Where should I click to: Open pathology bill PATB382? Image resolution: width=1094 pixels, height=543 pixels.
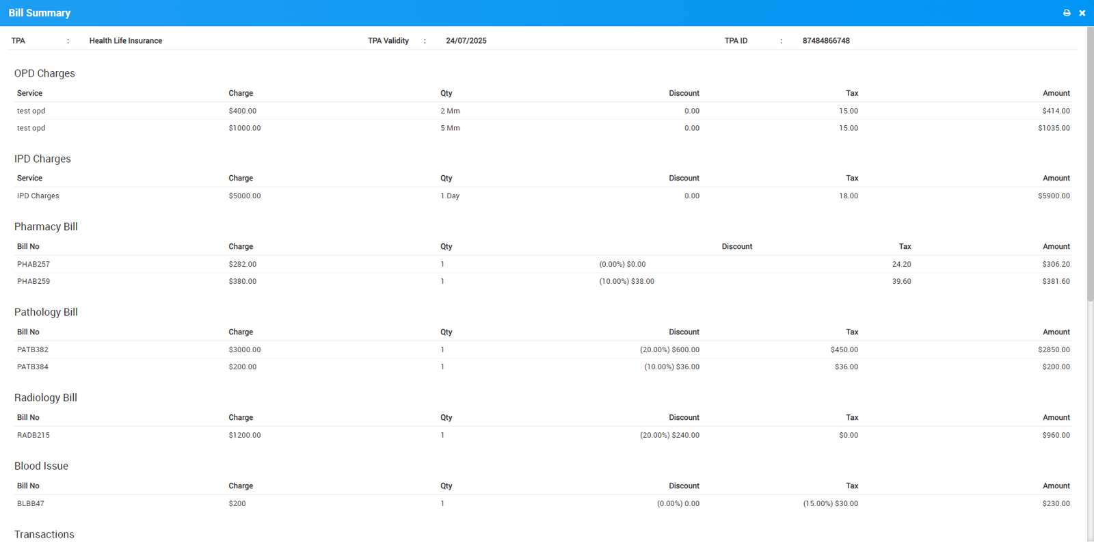pos(33,349)
